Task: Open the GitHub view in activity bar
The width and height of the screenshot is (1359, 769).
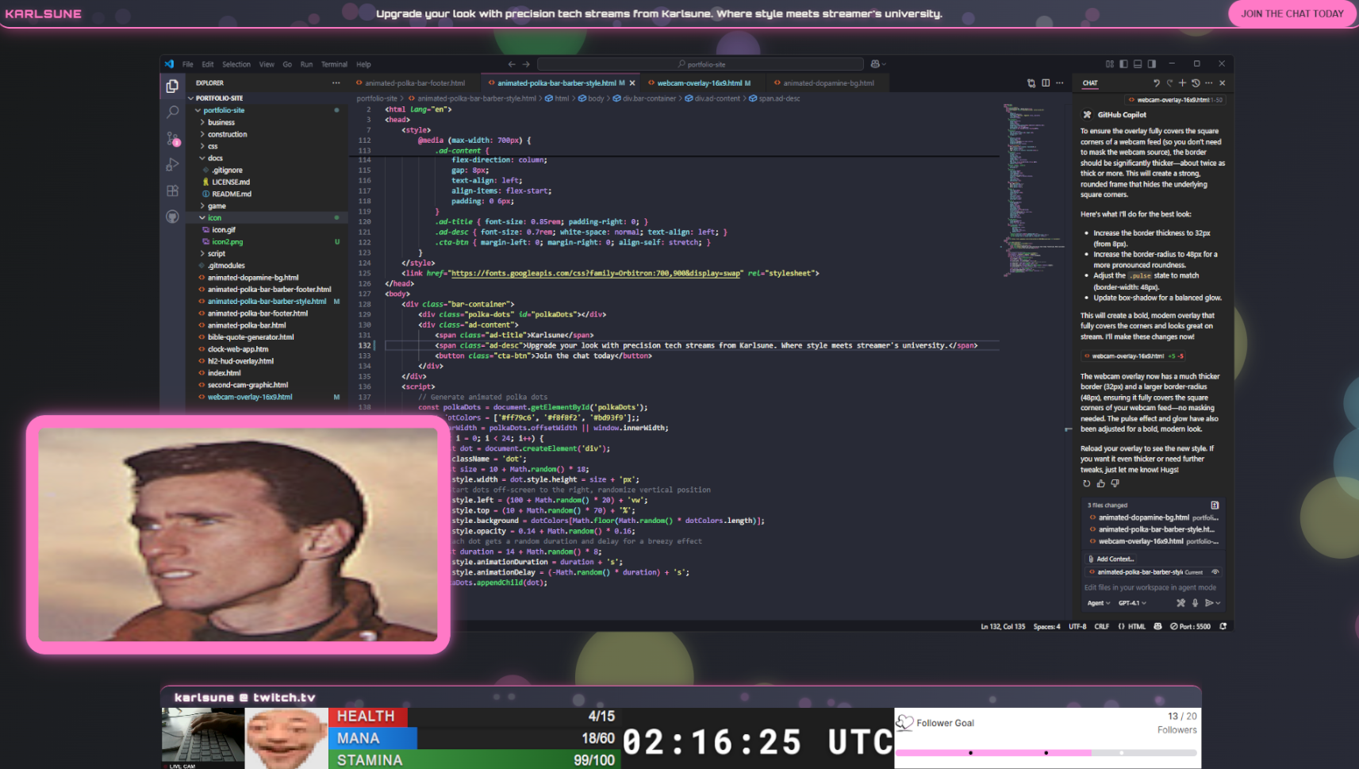Action: [x=172, y=217]
